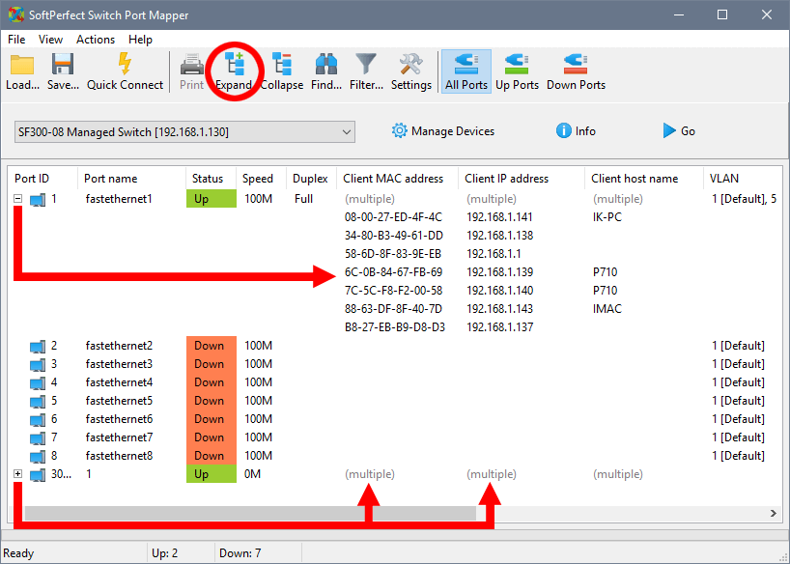The height and width of the screenshot is (564, 790).
Task: Click the horizontal scrollbar thumb
Action: (x=250, y=514)
